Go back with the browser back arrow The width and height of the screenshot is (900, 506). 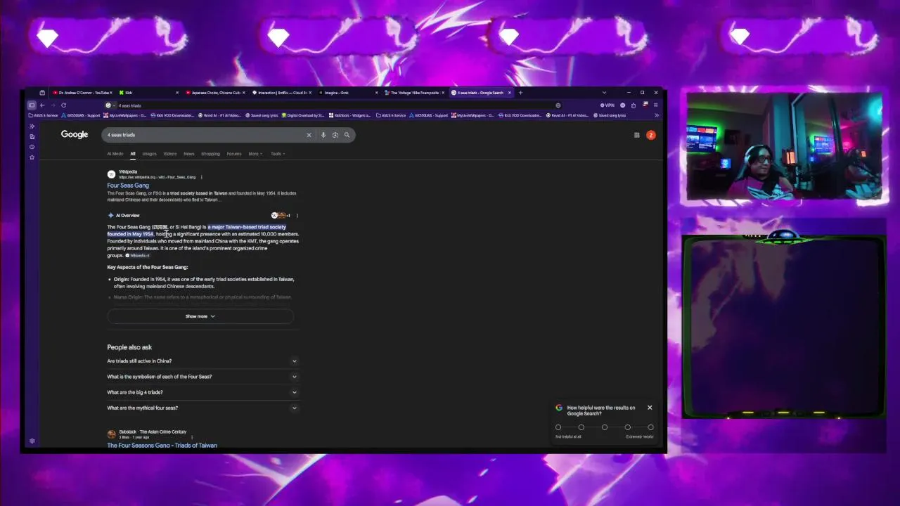[x=42, y=105]
